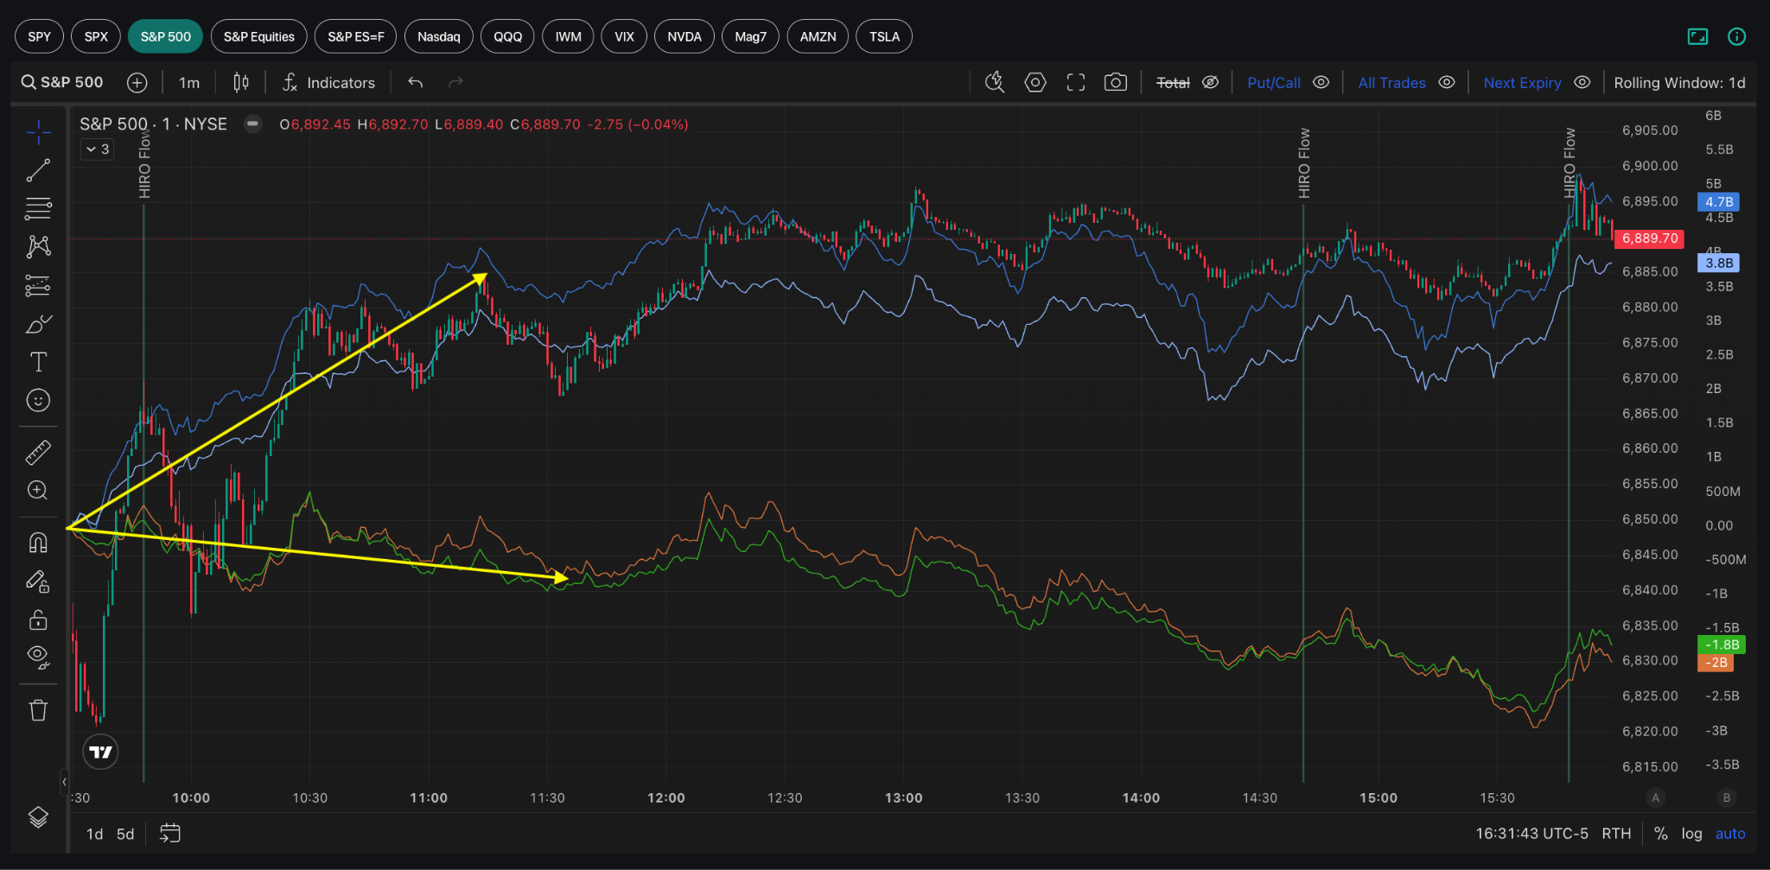Toggle All Trades visibility eye

(1447, 83)
